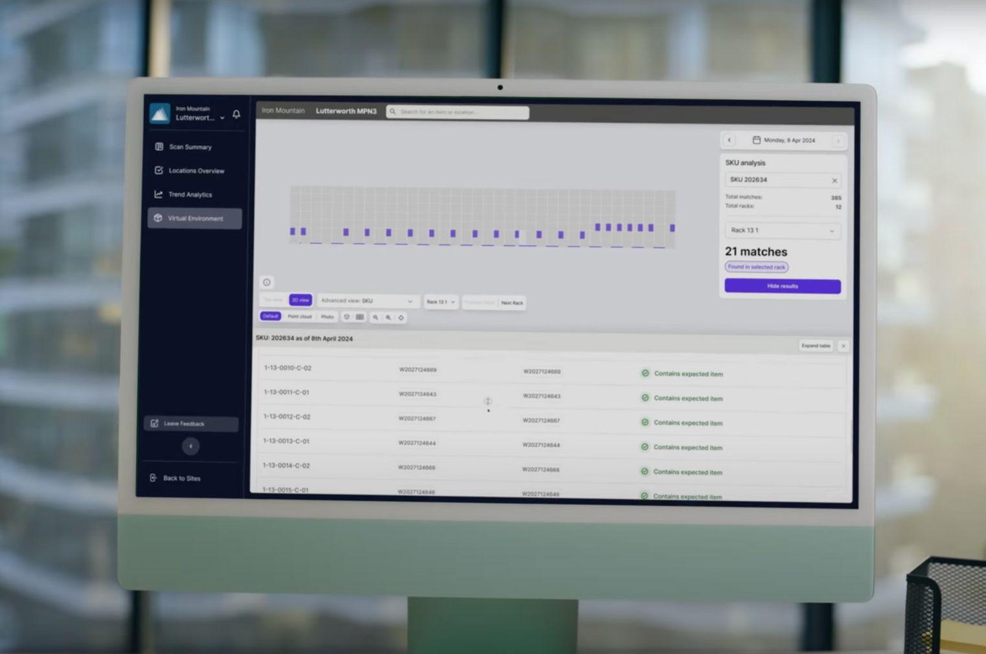This screenshot has height=654, width=986.
Task: Click the Lutterworth MPN3 breadcrumb
Action: pos(346,111)
